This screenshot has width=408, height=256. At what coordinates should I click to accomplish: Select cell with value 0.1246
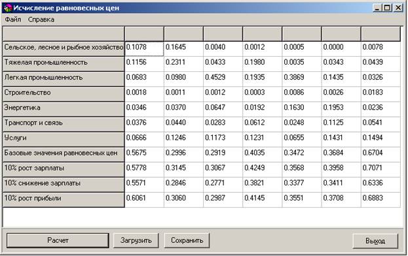click(184, 139)
